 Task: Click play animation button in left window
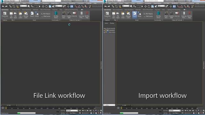click(85, 111)
